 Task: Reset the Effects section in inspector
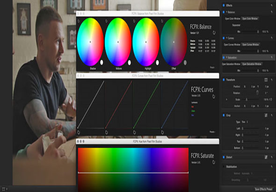click(272, 6)
